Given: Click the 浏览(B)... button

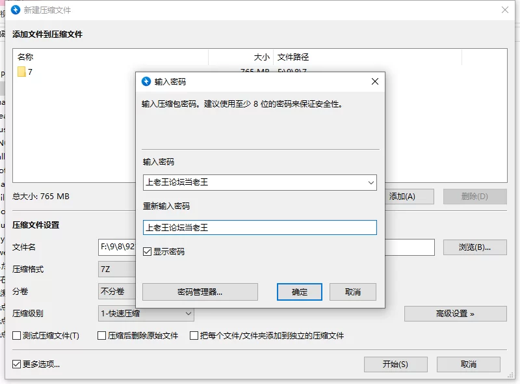Looking at the screenshot, I should click(475, 247).
